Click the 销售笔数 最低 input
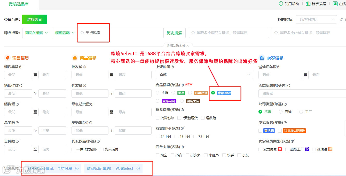Viewport: 346px width, 176px height. (x=18, y=75)
